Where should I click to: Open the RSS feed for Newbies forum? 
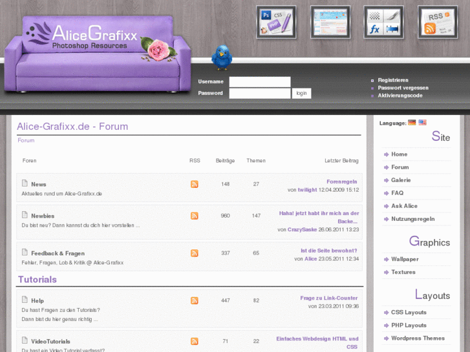click(x=194, y=216)
